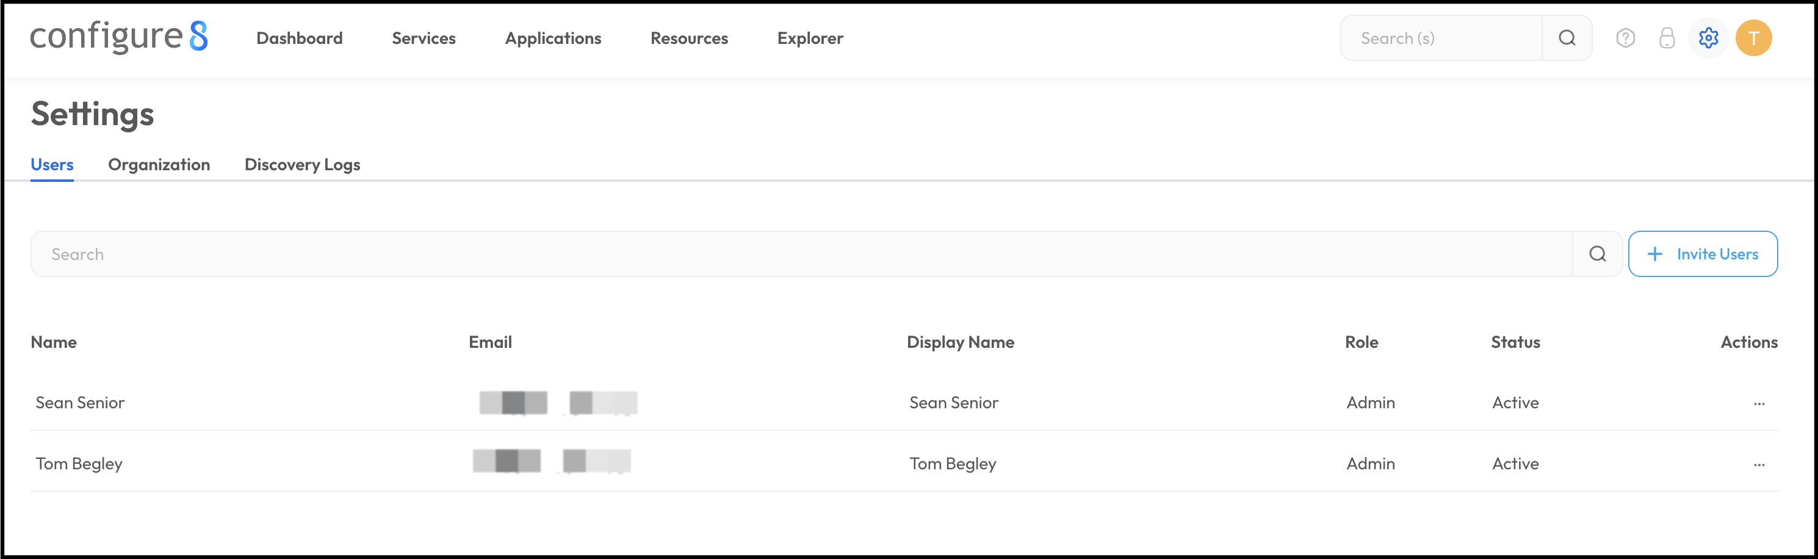Open actions menu for Tom Begley
The height and width of the screenshot is (559, 1818).
pos(1759,464)
